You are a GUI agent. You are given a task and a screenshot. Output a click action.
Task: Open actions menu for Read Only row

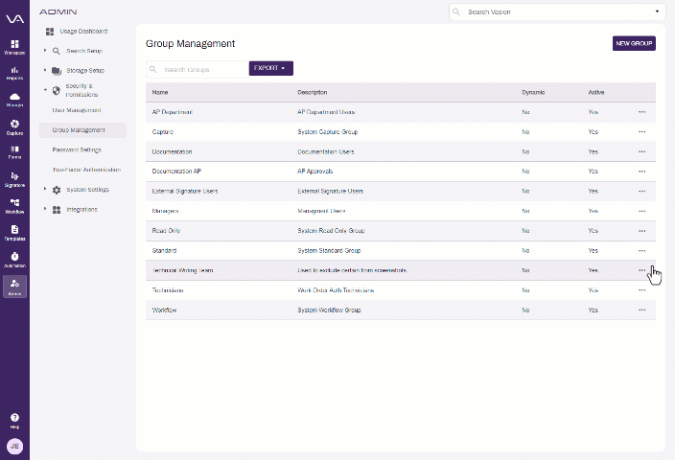641,231
